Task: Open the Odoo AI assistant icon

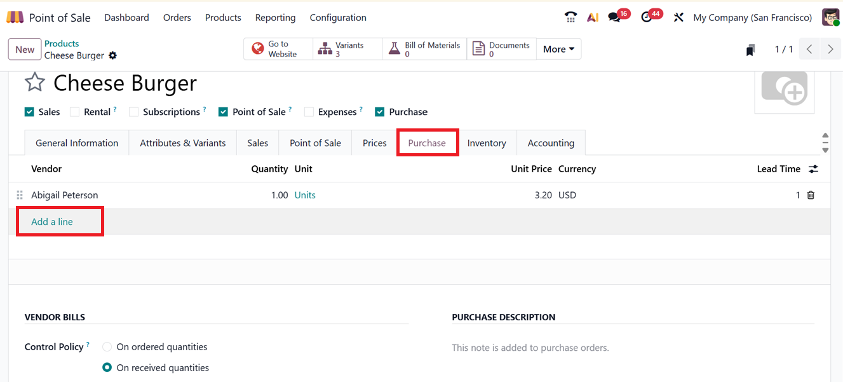Action: tap(592, 17)
